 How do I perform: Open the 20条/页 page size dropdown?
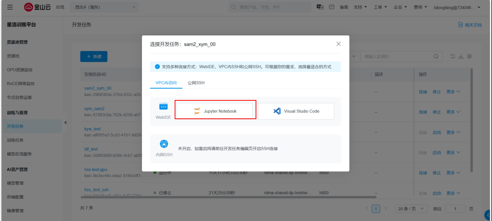411,209
